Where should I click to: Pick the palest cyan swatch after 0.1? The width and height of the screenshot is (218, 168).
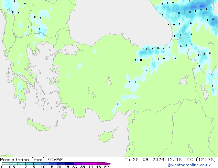[x=6, y=164]
